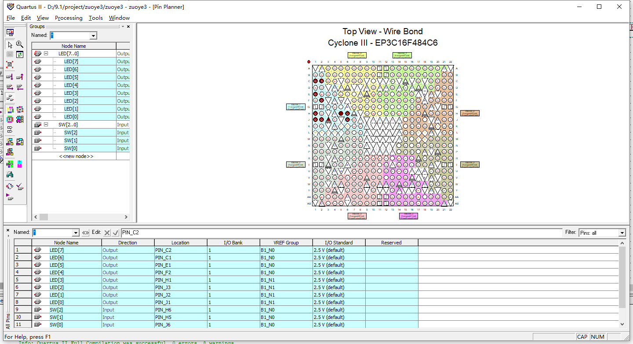Click the I/O Standard column header

pos(339,243)
